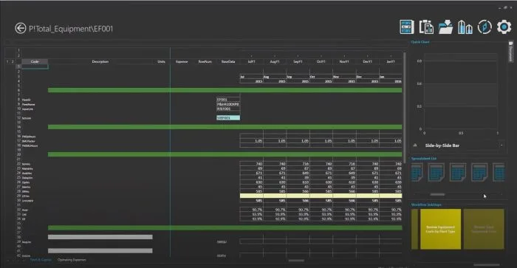
Task: Click the Spreadsheet List horizontal scrollbar thumb
Action: pos(437,194)
